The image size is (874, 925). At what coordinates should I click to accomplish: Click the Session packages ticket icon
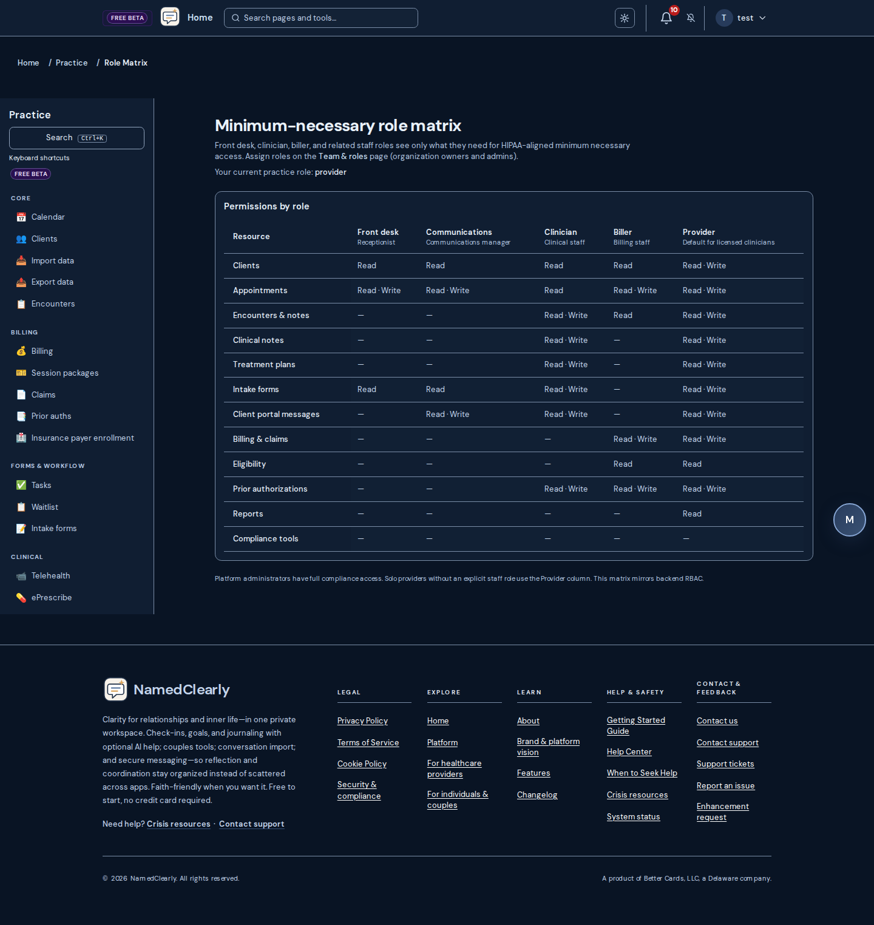click(x=21, y=373)
